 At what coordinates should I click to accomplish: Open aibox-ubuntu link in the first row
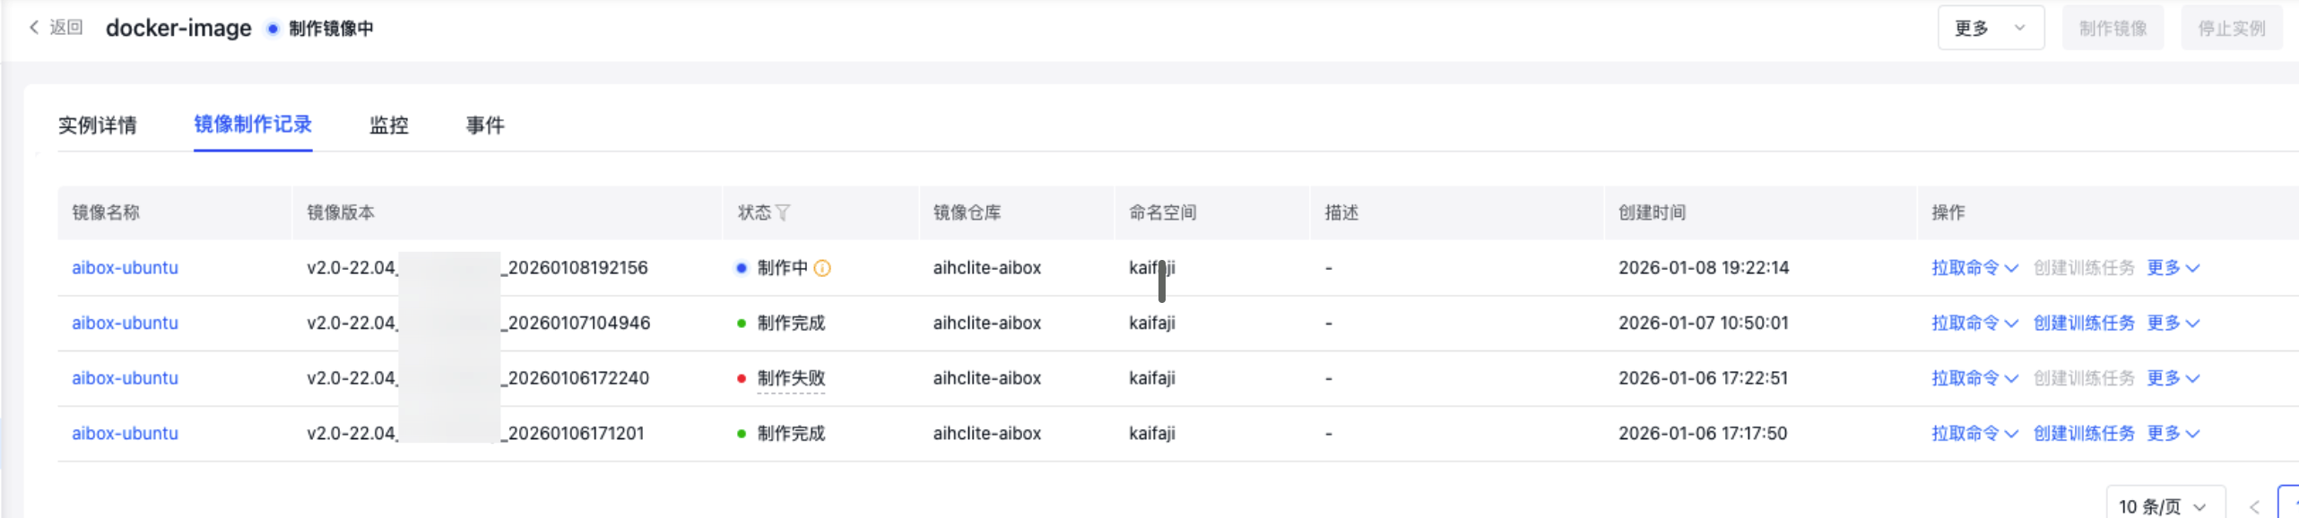coord(125,268)
